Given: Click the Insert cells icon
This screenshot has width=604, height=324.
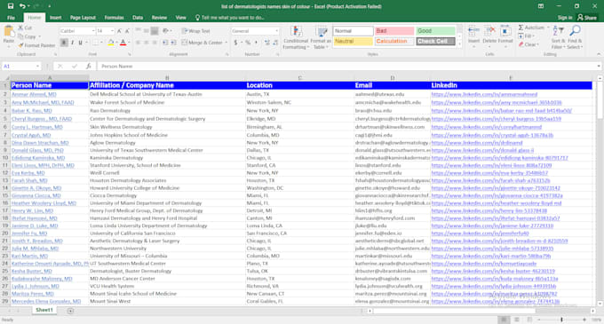Looking at the screenshot, I should (x=473, y=31).
